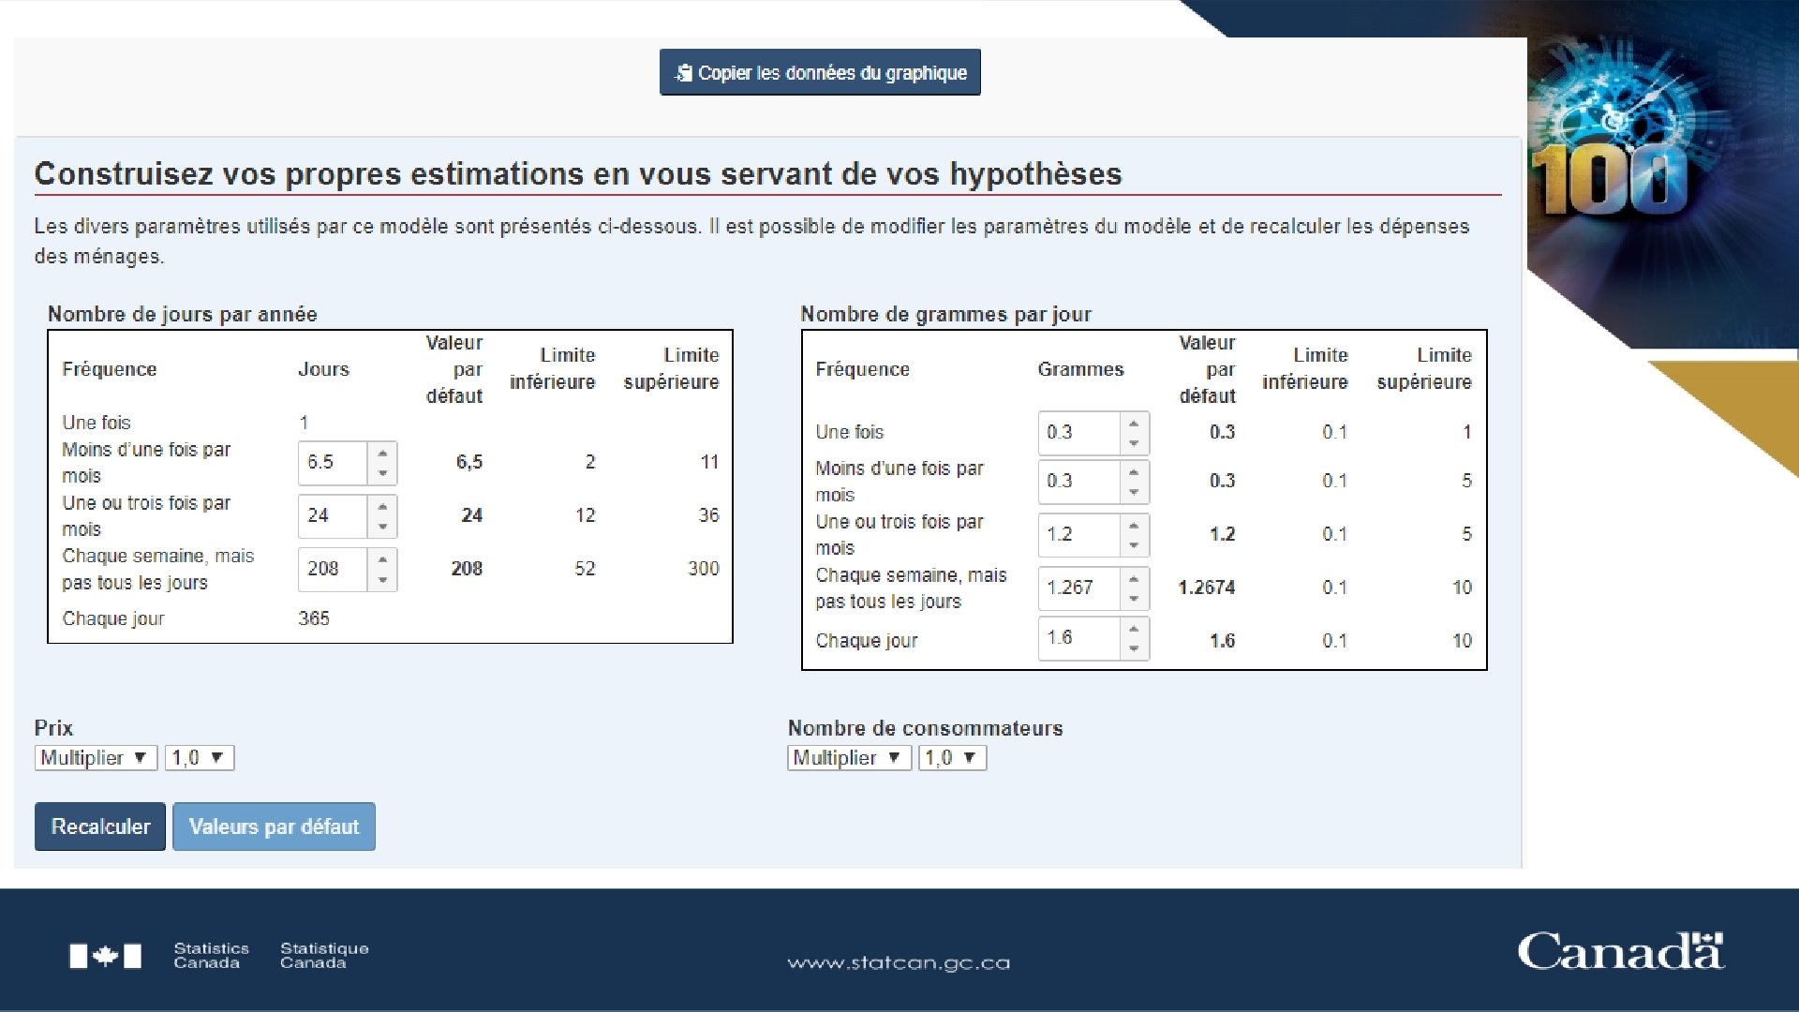The width and height of the screenshot is (1799, 1012).
Task: Increase grams for Une ou trois fois par mois
Action: click(1134, 525)
